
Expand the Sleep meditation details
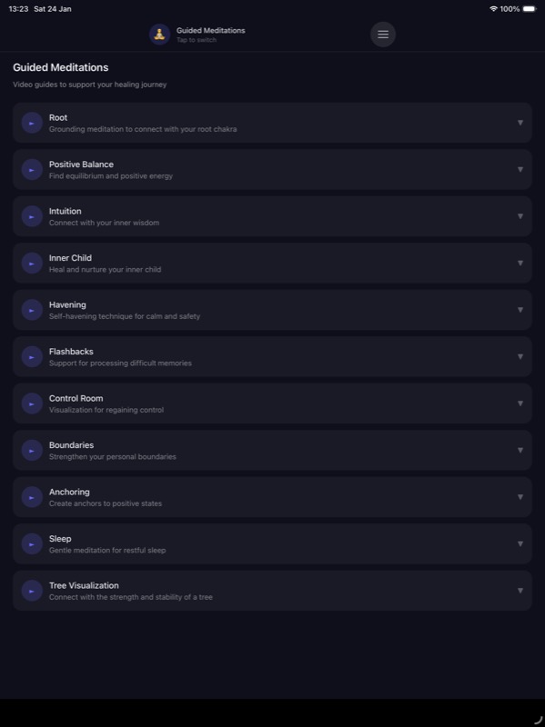[520, 543]
